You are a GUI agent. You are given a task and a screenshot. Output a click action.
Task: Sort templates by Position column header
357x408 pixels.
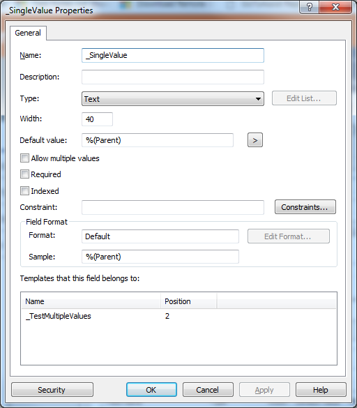click(x=189, y=301)
